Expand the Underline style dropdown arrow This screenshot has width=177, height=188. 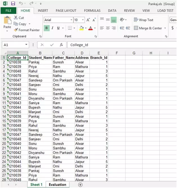(x=63, y=28)
